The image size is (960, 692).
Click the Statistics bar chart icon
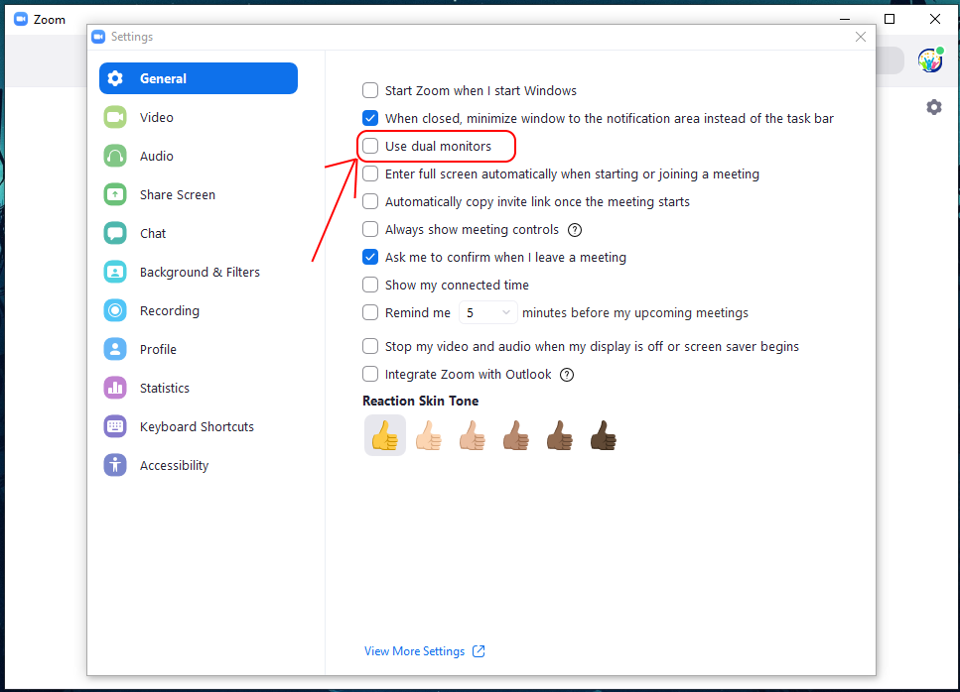(x=115, y=388)
